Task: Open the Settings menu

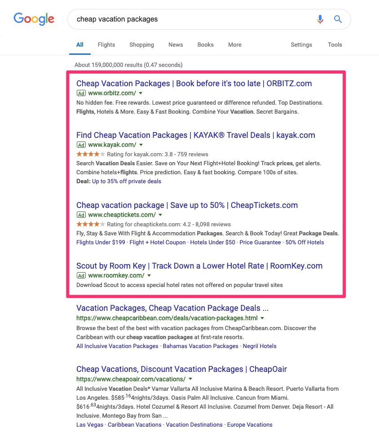Action: coord(301,44)
